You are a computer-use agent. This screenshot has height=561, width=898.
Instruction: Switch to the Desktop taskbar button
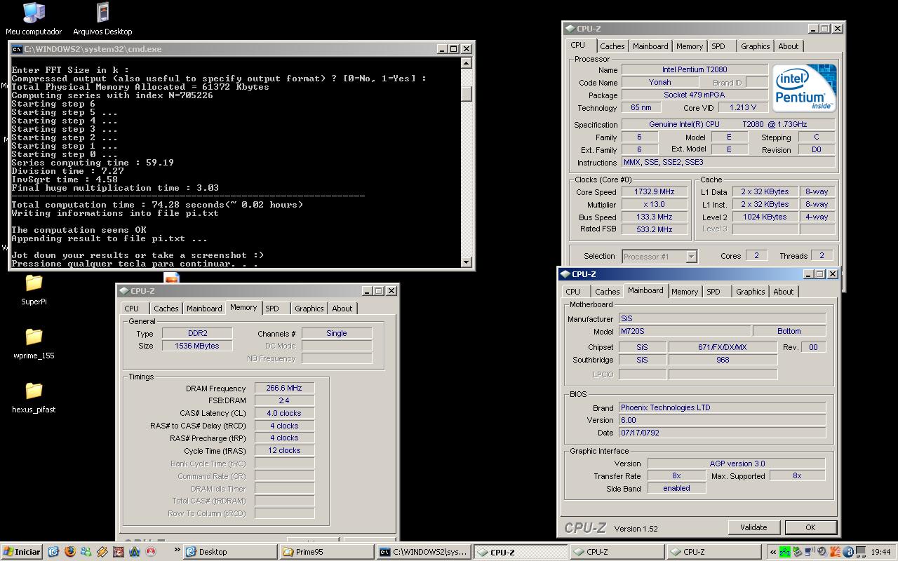point(230,552)
